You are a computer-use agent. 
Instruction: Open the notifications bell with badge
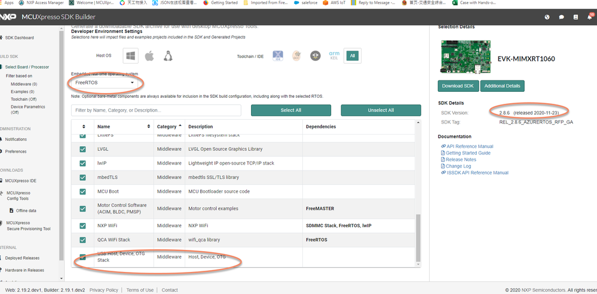(590, 16)
